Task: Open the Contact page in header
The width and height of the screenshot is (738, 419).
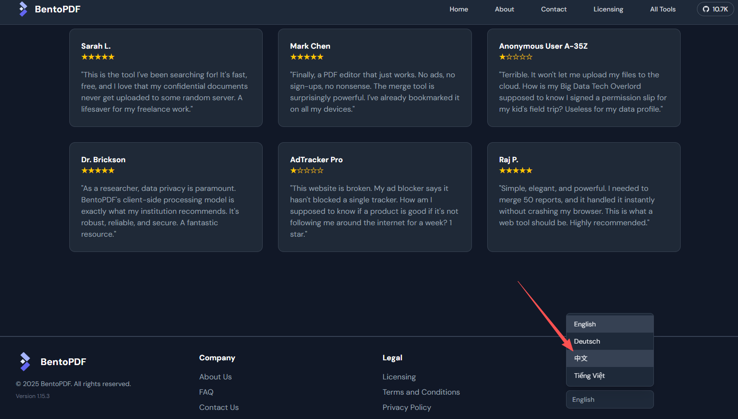Action: pyautogui.click(x=554, y=9)
